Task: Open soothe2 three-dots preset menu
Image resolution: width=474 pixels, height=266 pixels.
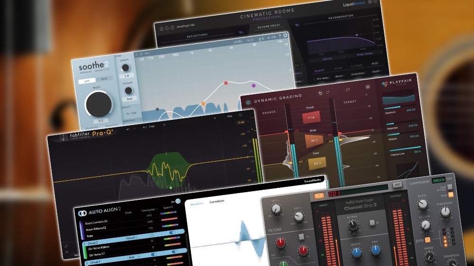Action: point(146,53)
